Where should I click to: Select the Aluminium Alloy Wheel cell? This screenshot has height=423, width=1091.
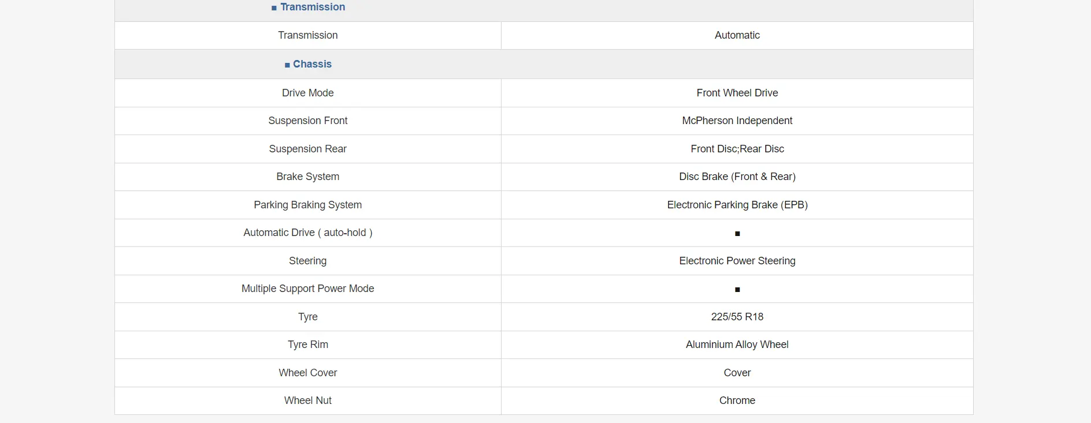(737, 345)
